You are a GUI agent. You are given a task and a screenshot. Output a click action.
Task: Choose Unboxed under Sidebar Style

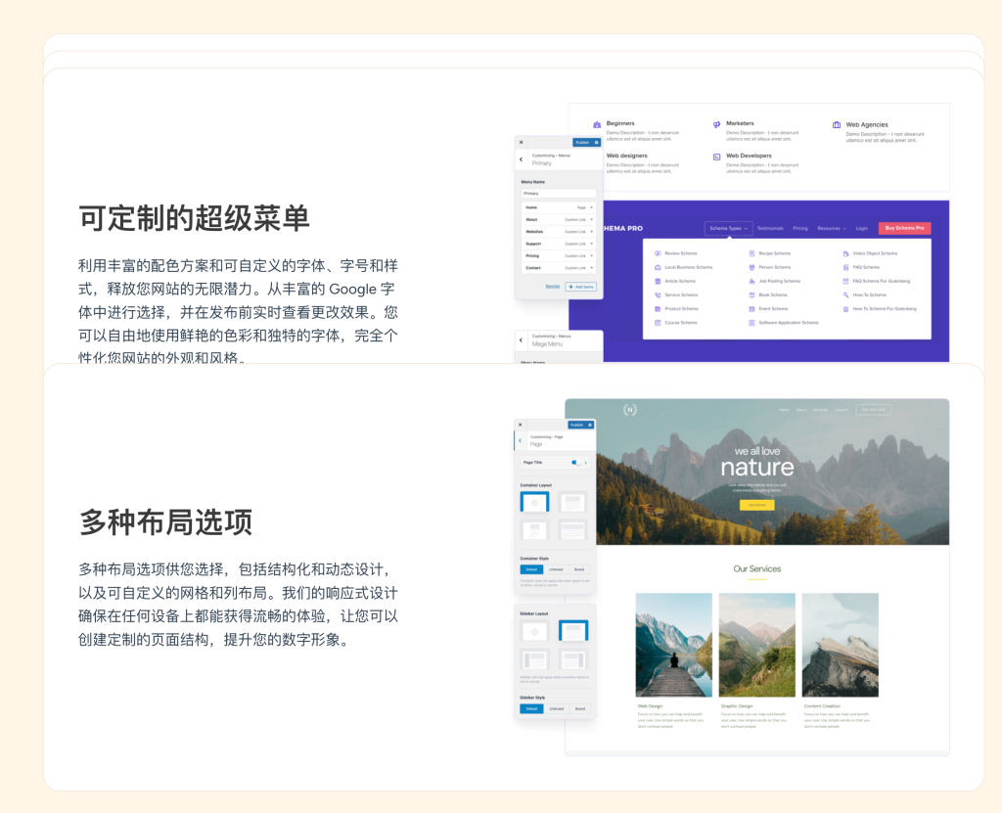click(x=557, y=709)
